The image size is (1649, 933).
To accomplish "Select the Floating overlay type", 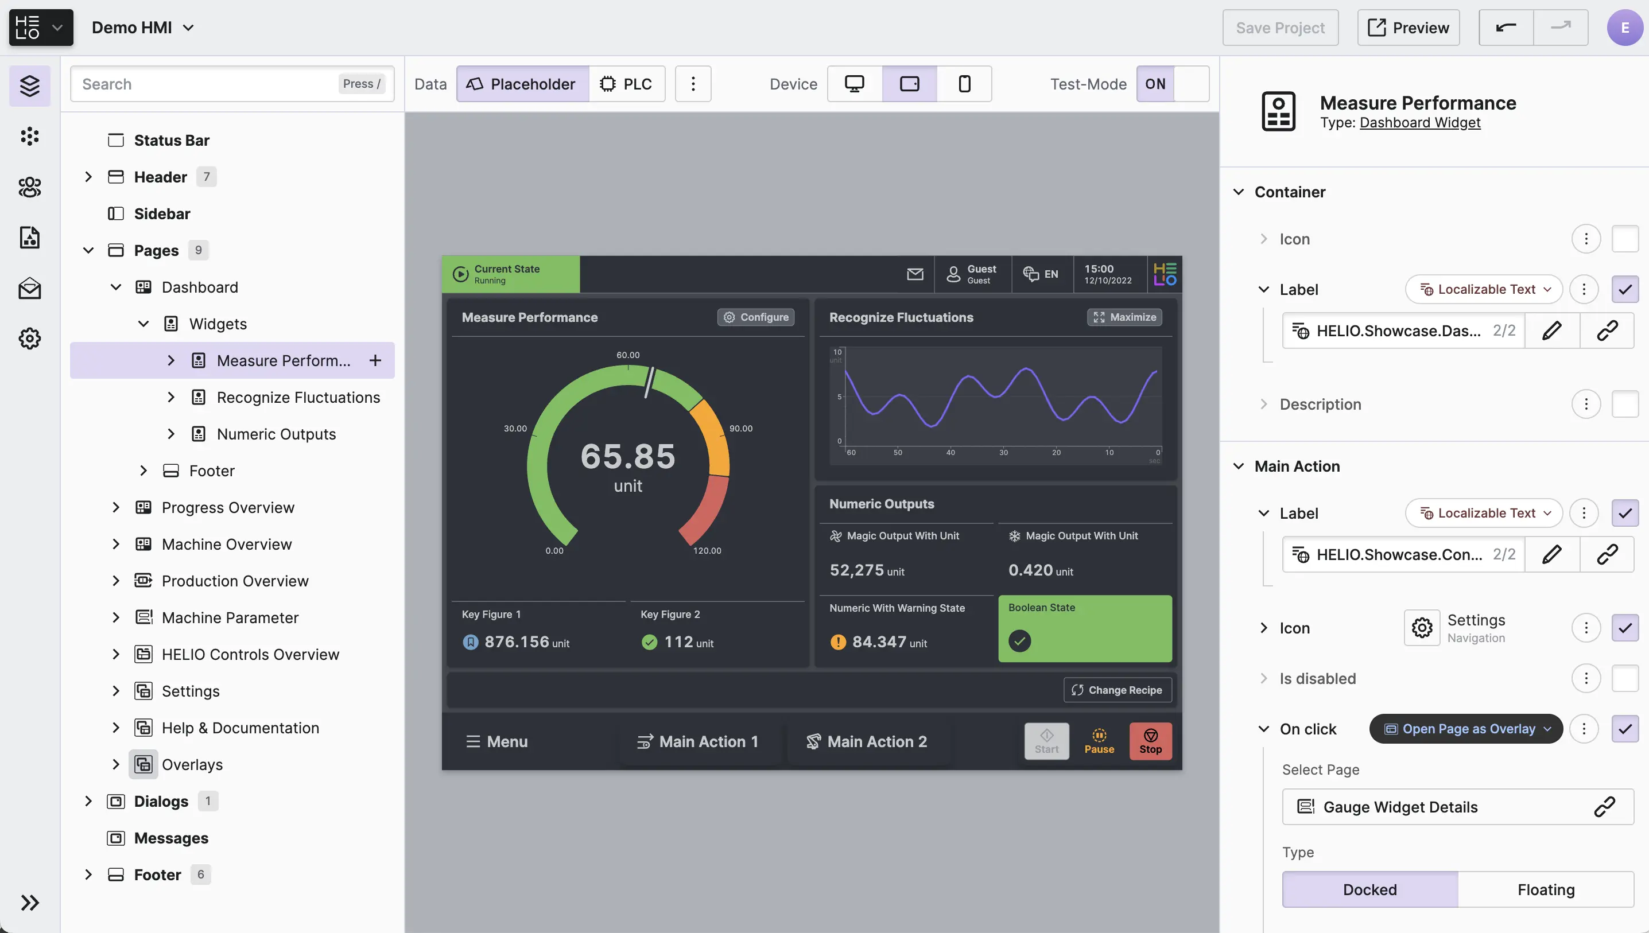I will (x=1545, y=889).
